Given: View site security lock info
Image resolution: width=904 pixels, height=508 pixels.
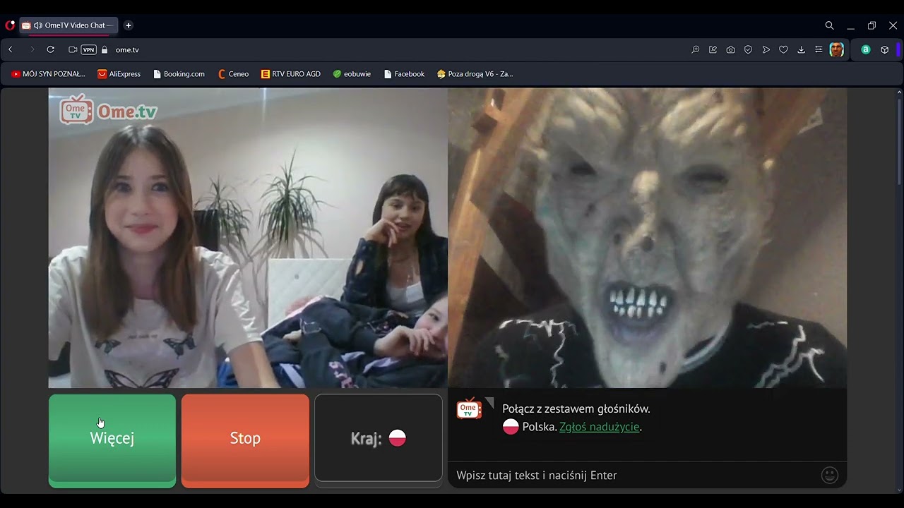Looking at the screenshot, I should click(x=105, y=50).
